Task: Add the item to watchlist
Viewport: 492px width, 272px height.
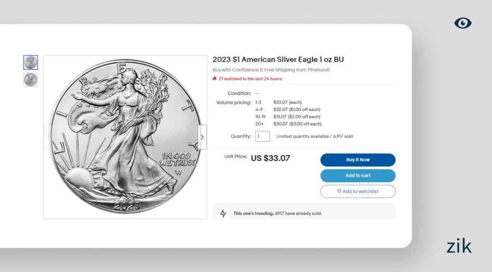Action: [x=358, y=191]
